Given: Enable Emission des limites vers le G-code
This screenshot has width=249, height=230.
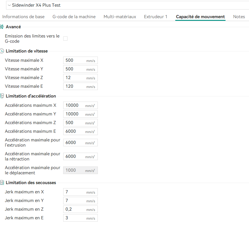Looking at the screenshot, I should (x=65, y=38).
